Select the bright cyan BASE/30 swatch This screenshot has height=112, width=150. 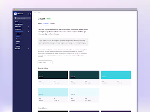point(116,75)
